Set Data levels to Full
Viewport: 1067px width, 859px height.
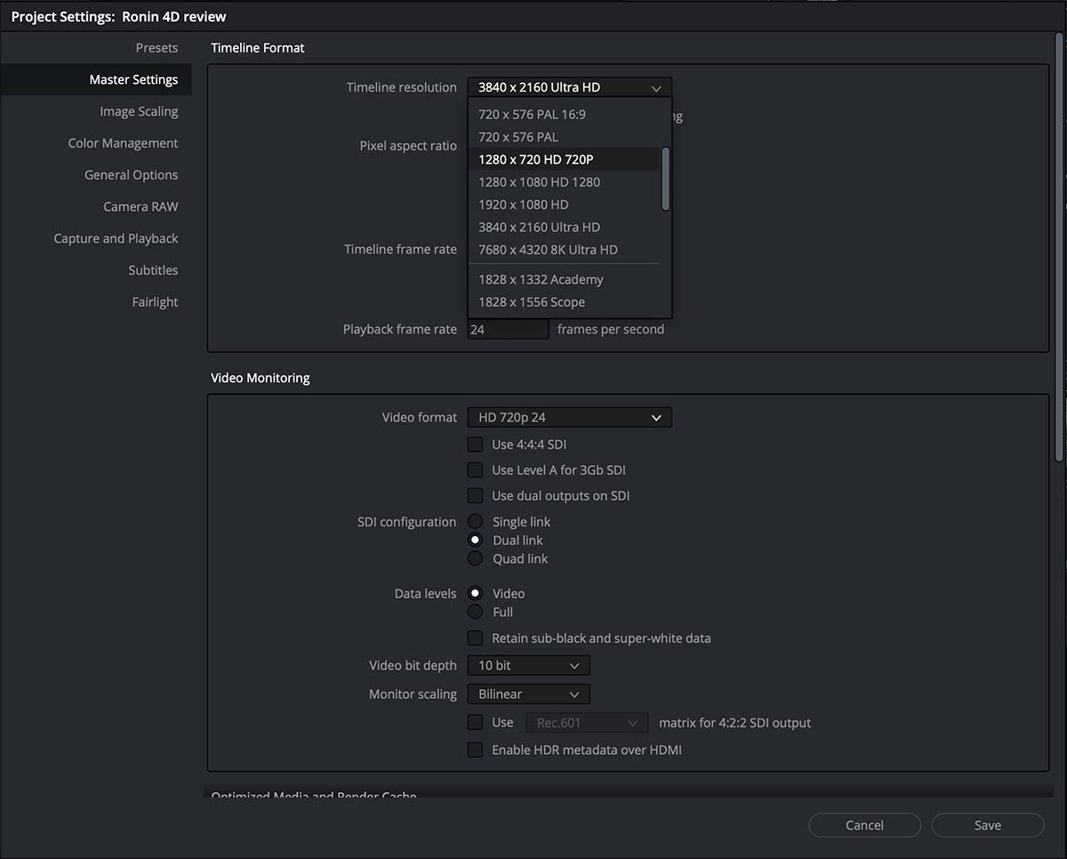[476, 613]
